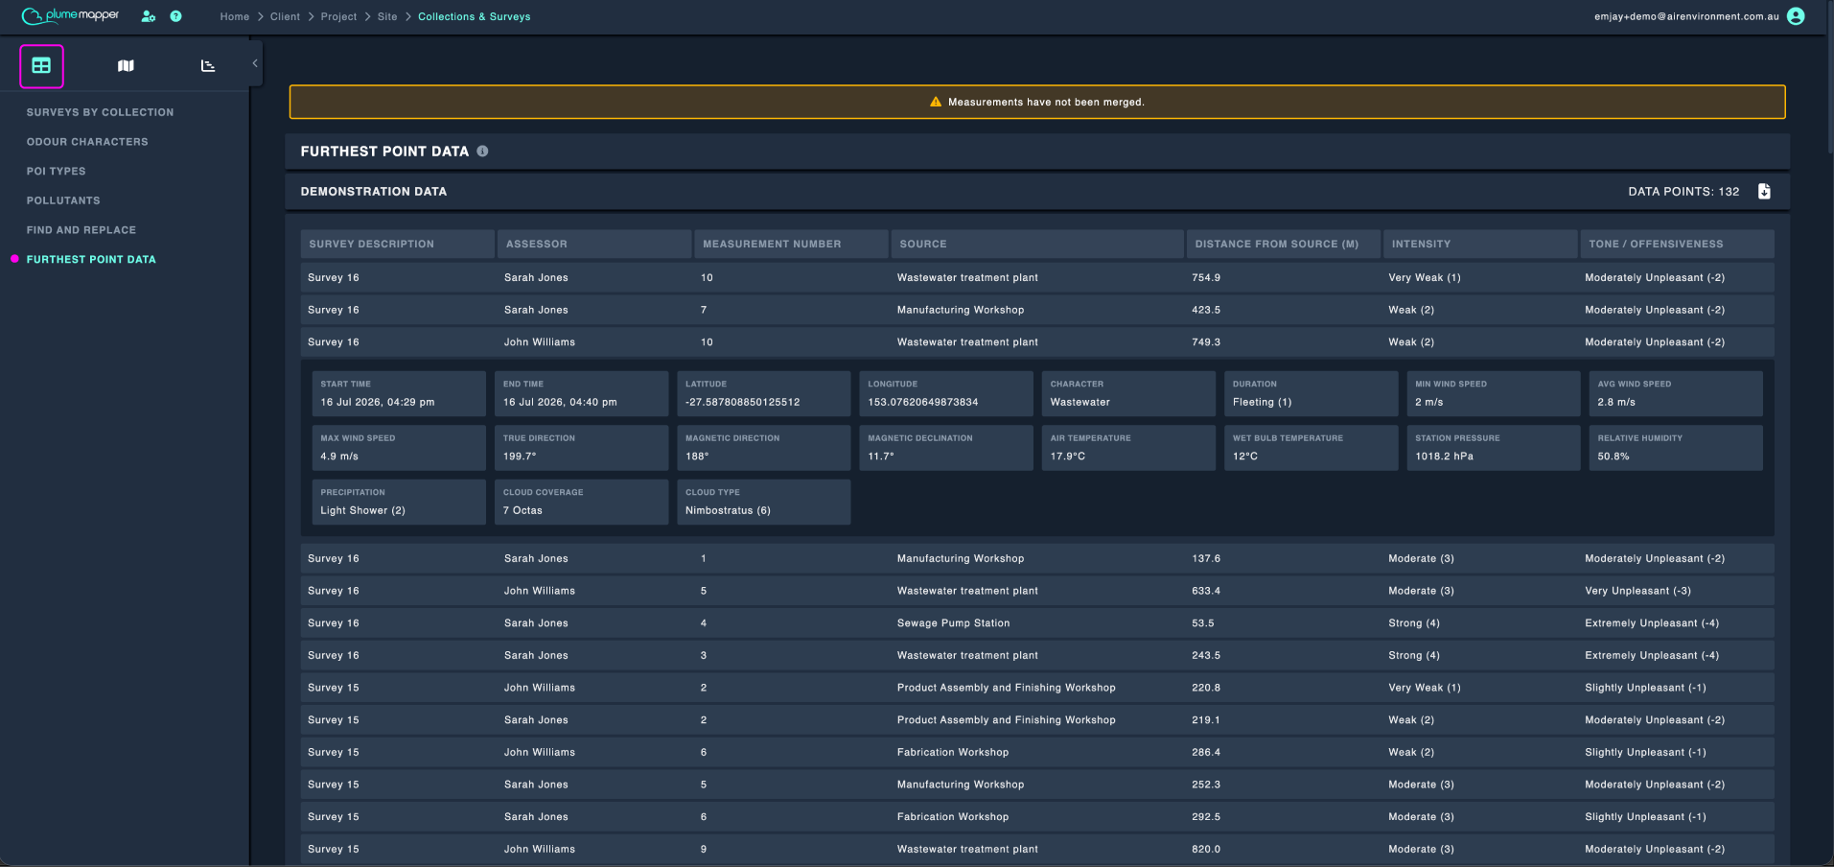Navigate to Client breadcrumb

point(285,16)
